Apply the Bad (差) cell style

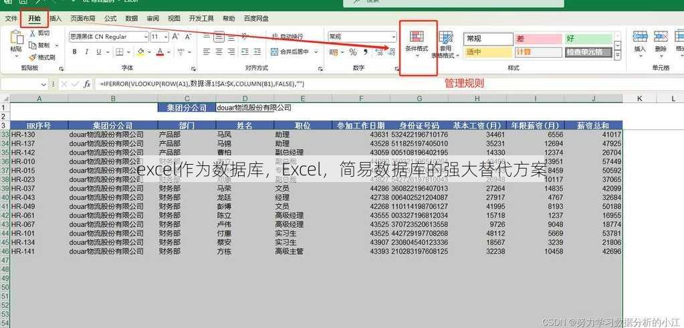(x=538, y=39)
